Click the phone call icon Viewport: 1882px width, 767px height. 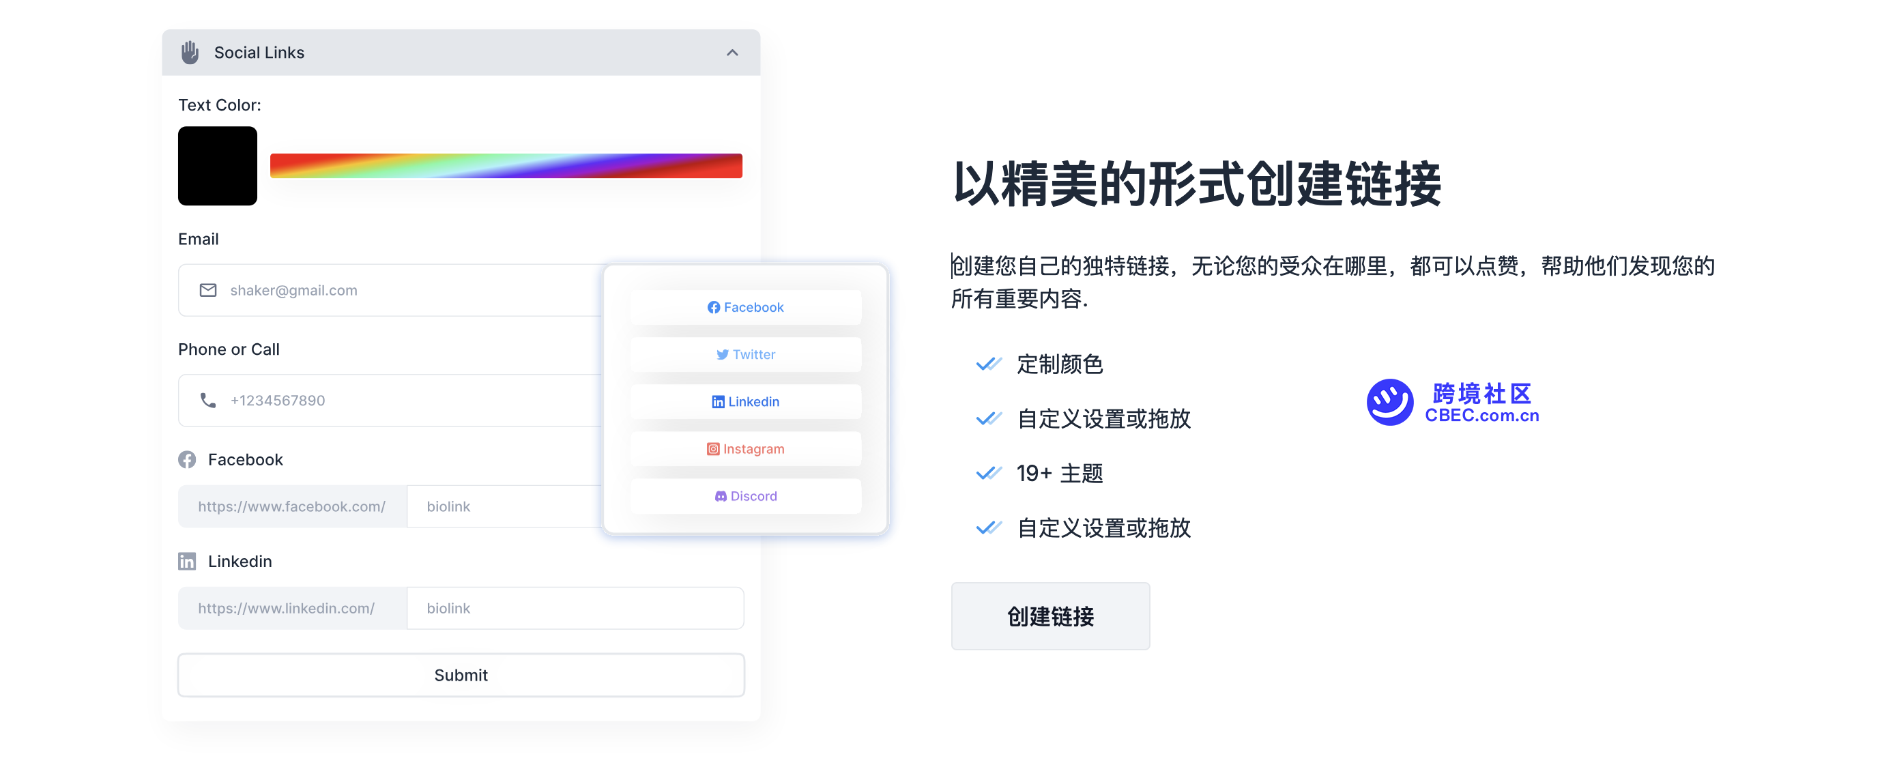point(207,400)
